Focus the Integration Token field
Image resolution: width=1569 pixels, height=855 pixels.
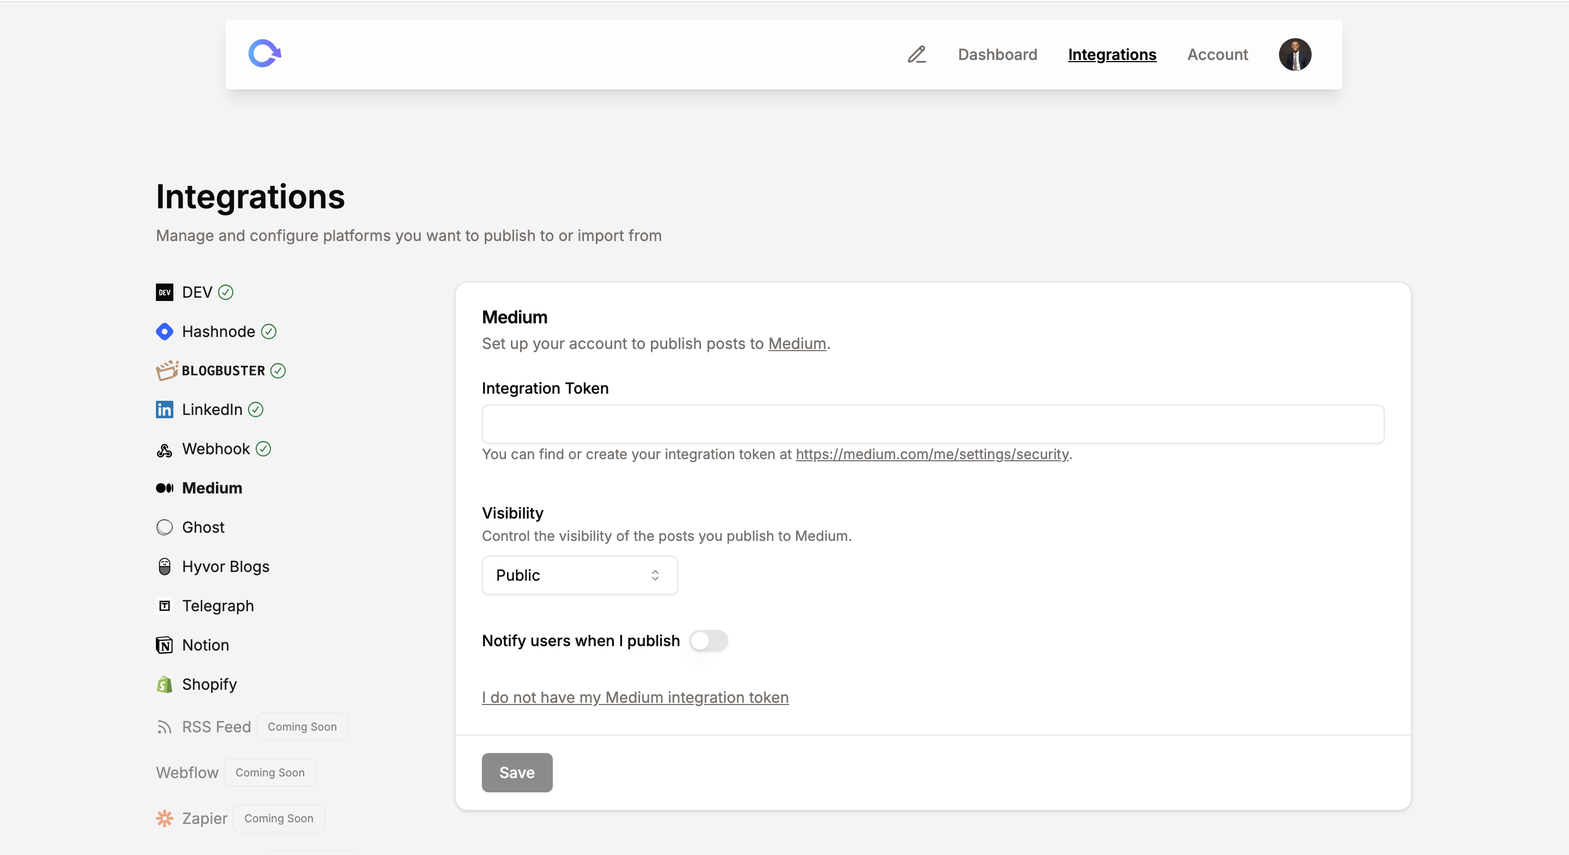click(x=932, y=424)
